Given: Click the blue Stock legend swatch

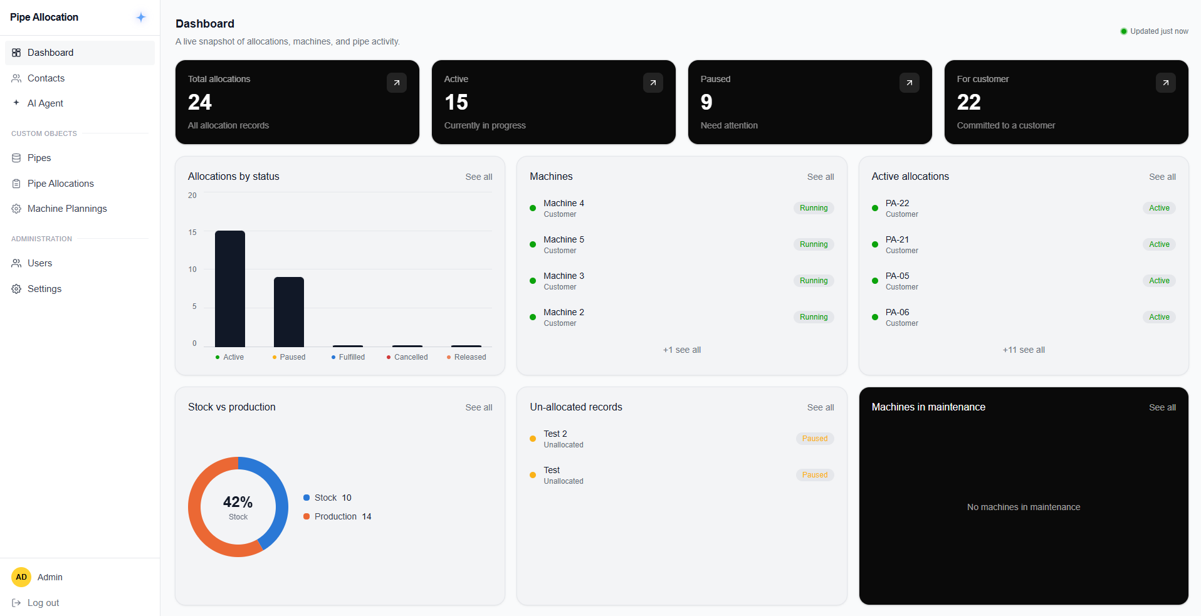Looking at the screenshot, I should 307,498.
